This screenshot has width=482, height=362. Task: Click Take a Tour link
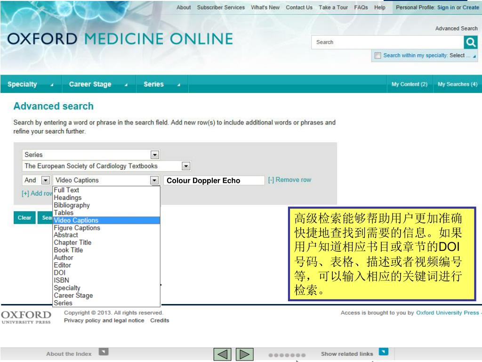point(333,8)
